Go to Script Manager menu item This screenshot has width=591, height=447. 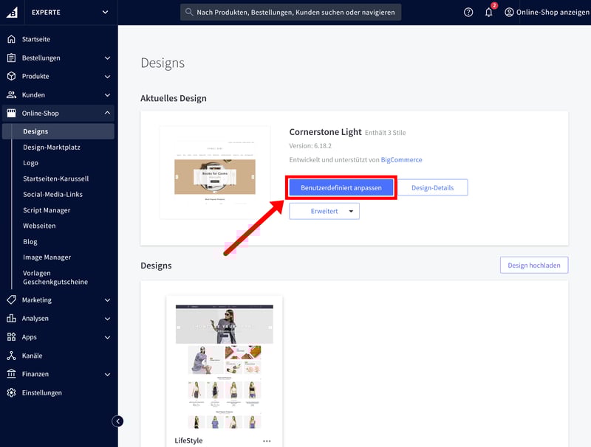tap(47, 210)
